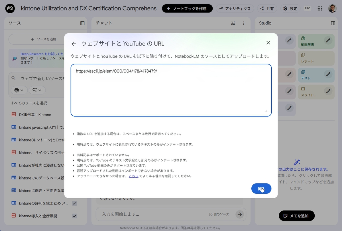
Task: Open アナリティクス
Action: pyautogui.click(x=235, y=9)
